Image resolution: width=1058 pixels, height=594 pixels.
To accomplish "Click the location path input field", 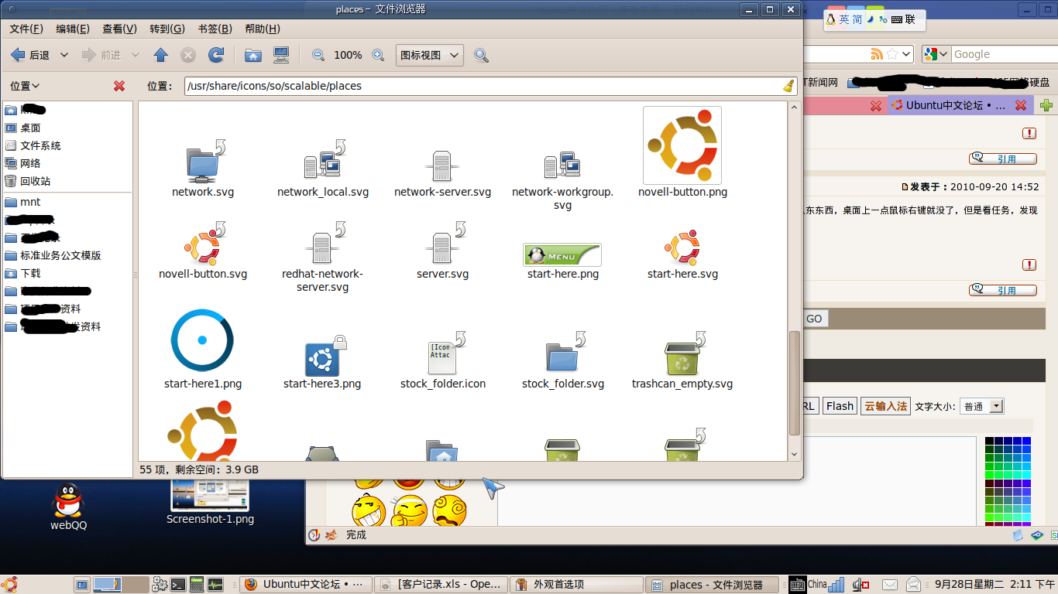I will click(490, 86).
